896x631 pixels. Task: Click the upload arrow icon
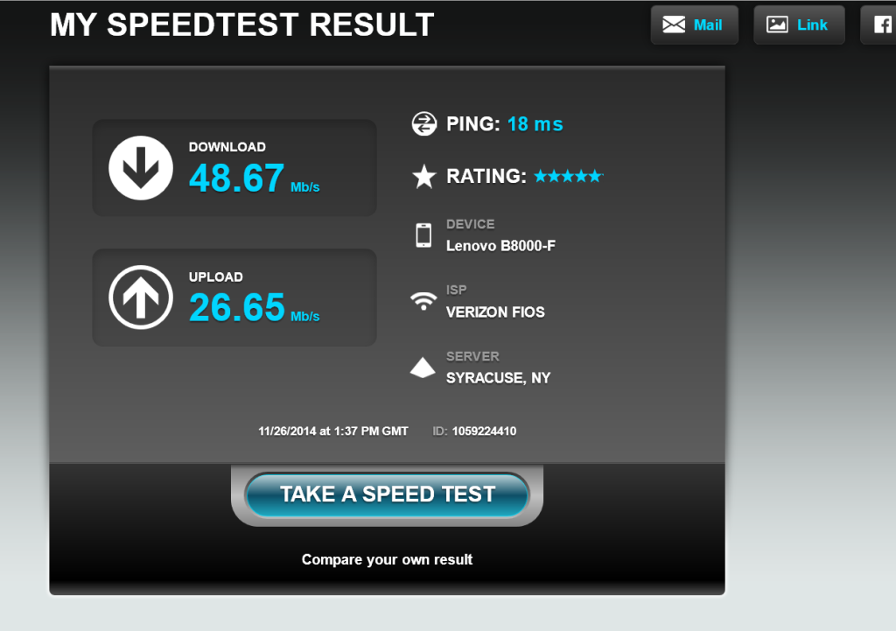point(141,298)
